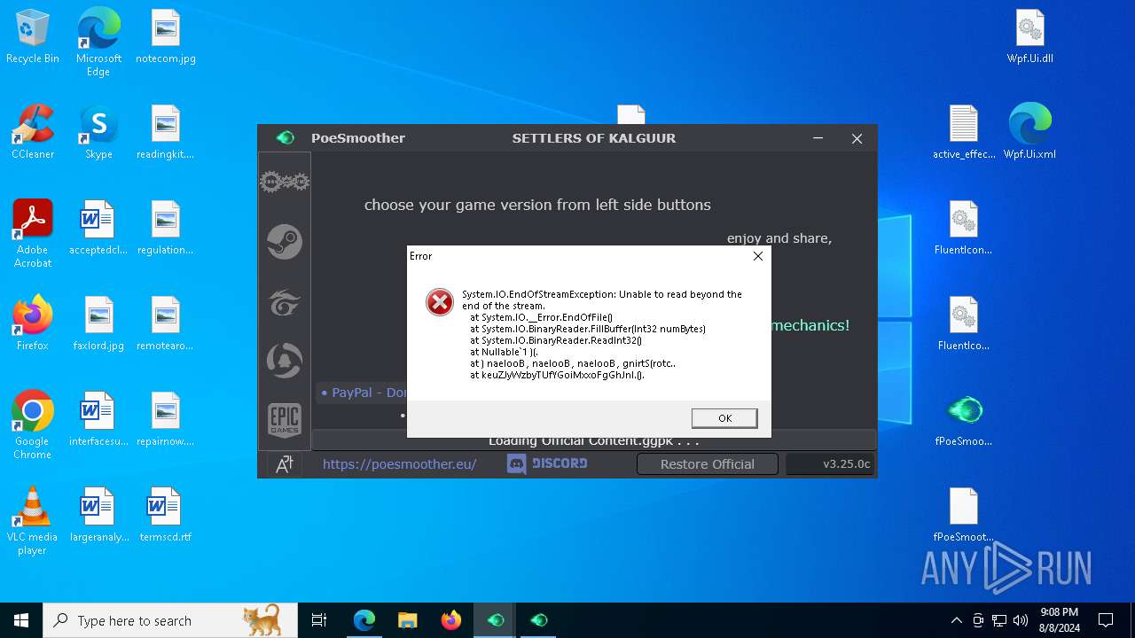Open Firefox from the taskbar
This screenshot has width=1135, height=638.
(x=451, y=620)
